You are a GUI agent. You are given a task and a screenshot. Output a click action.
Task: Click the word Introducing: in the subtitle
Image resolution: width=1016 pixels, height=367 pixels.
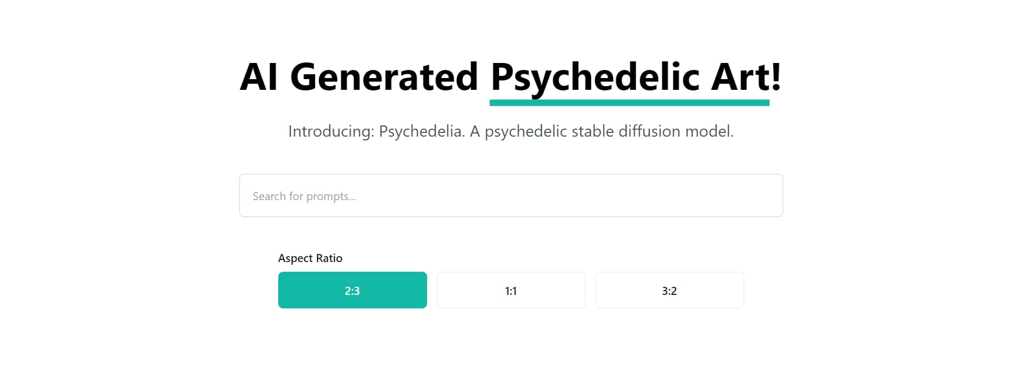pos(331,132)
